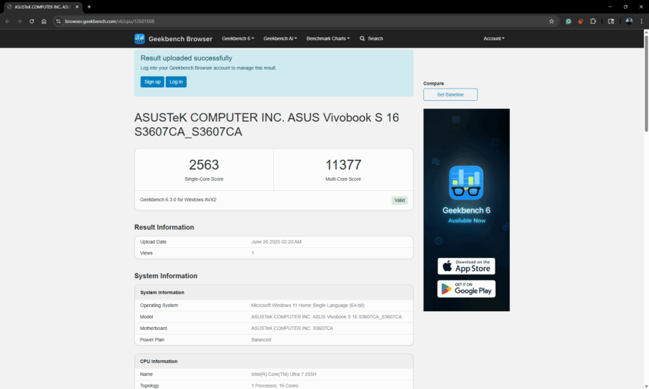Screen dimensions: 649x389
Task: Click the Geekbench Browser logo icon
Action: (x=139, y=38)
